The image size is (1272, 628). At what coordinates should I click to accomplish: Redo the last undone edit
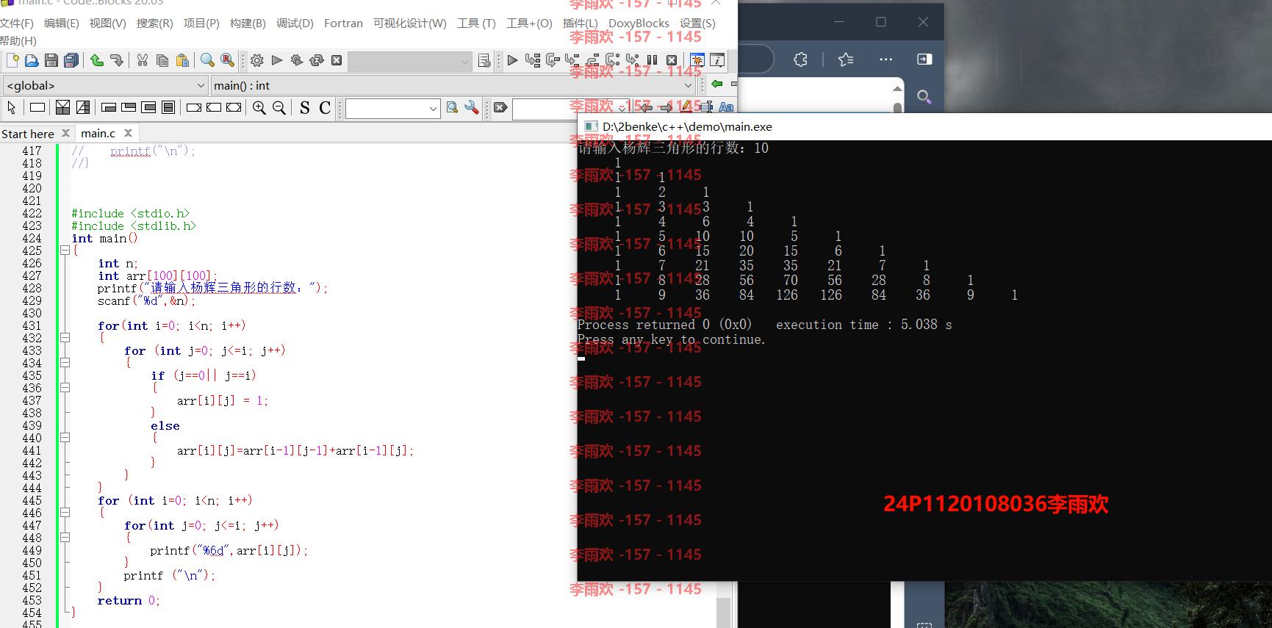pos(117,60)
